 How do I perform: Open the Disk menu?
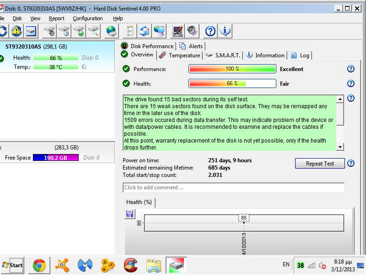(x=17, y=18)
